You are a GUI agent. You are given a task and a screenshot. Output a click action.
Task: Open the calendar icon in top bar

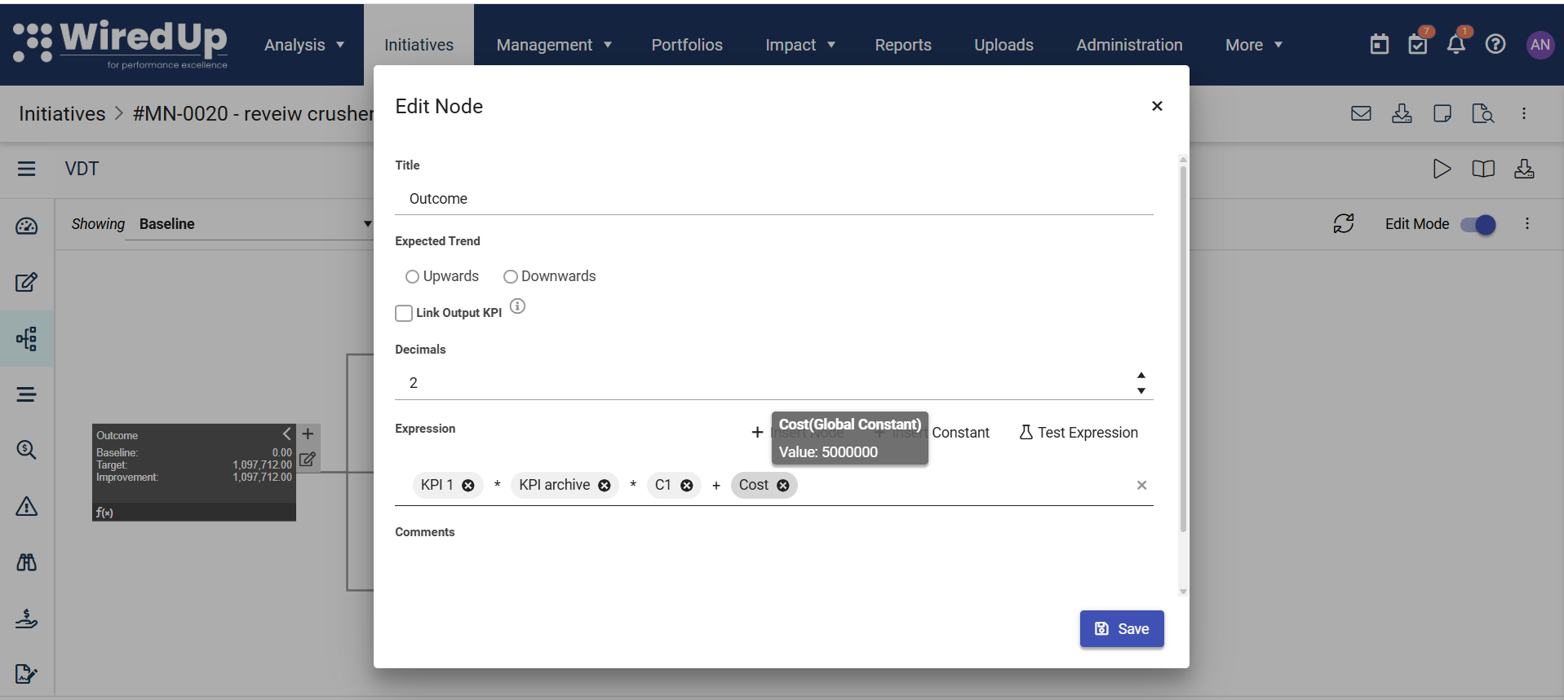click(x=1380, y=44)
